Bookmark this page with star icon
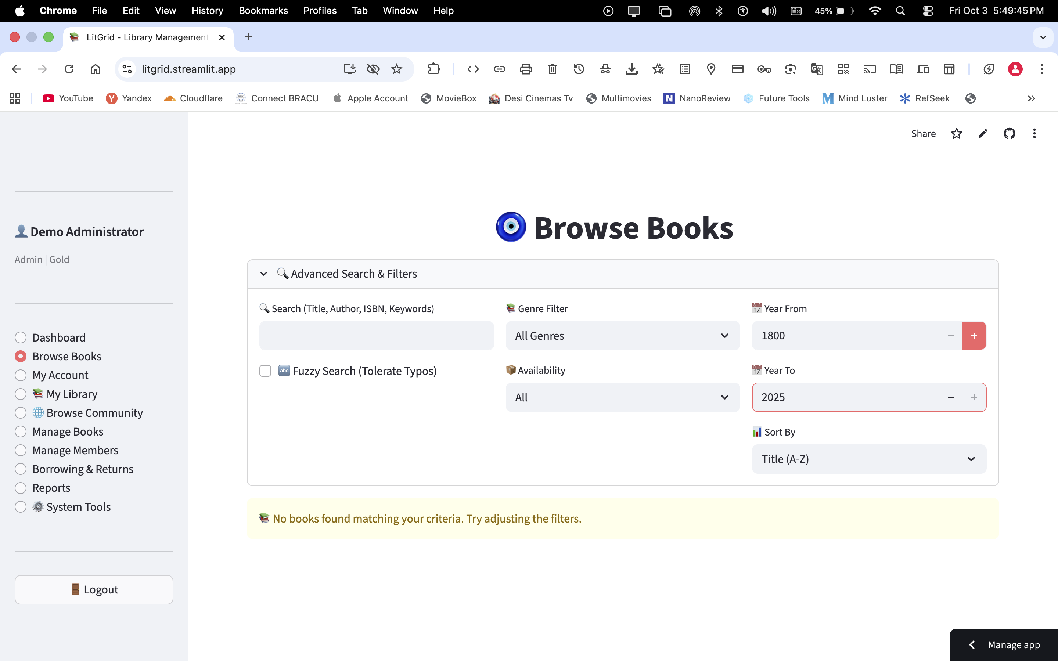 point(396,69)
